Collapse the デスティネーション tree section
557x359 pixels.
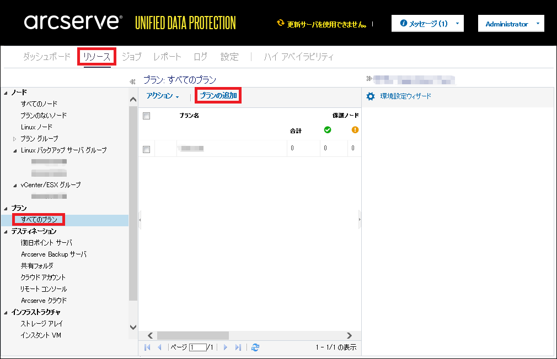(6, 232)
